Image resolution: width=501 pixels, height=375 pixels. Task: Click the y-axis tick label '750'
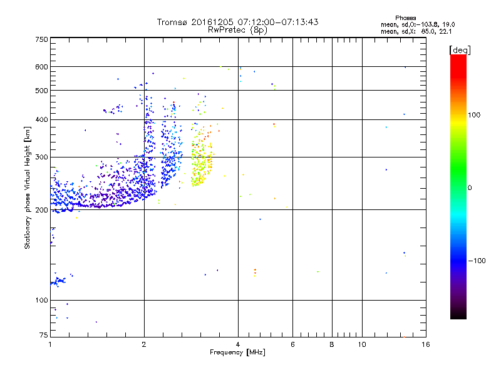[41, 39]
